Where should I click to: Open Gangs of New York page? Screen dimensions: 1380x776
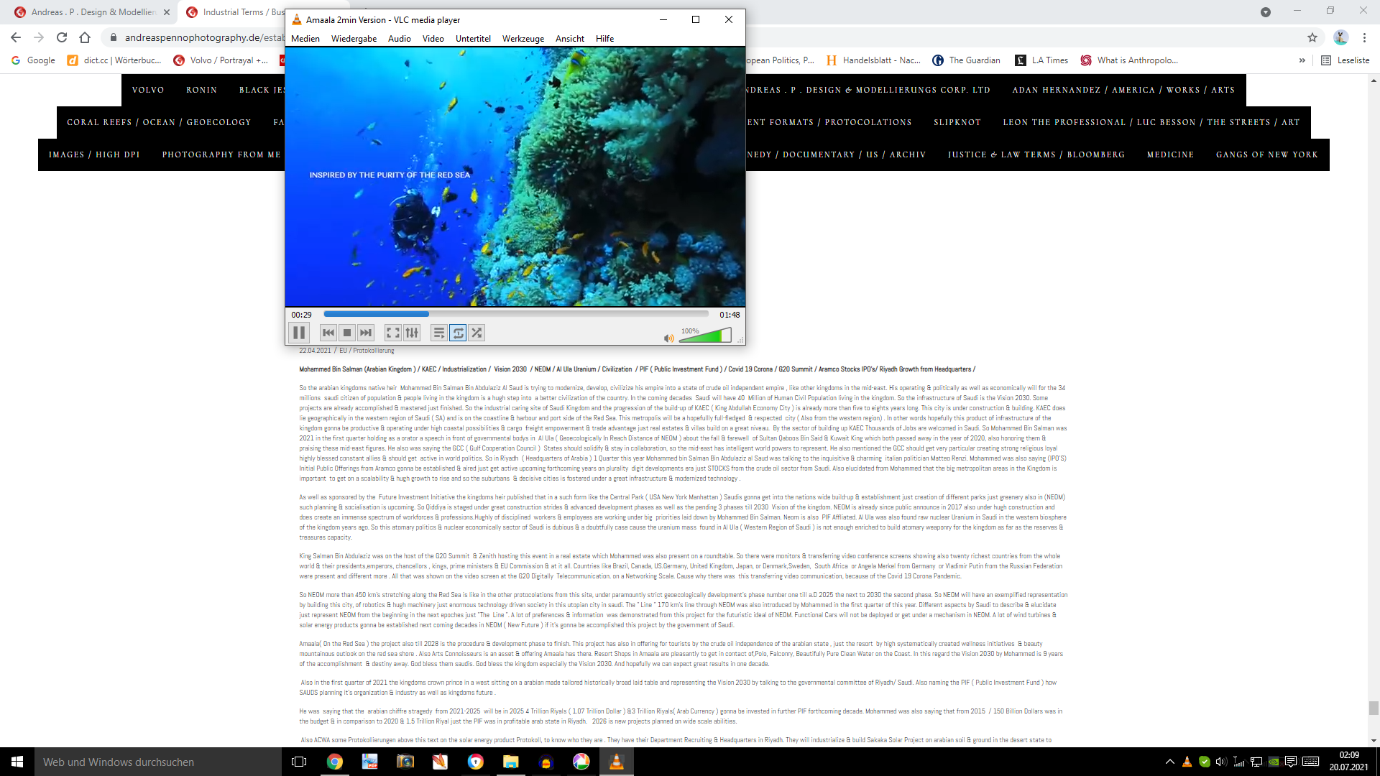coord(1266,154)
